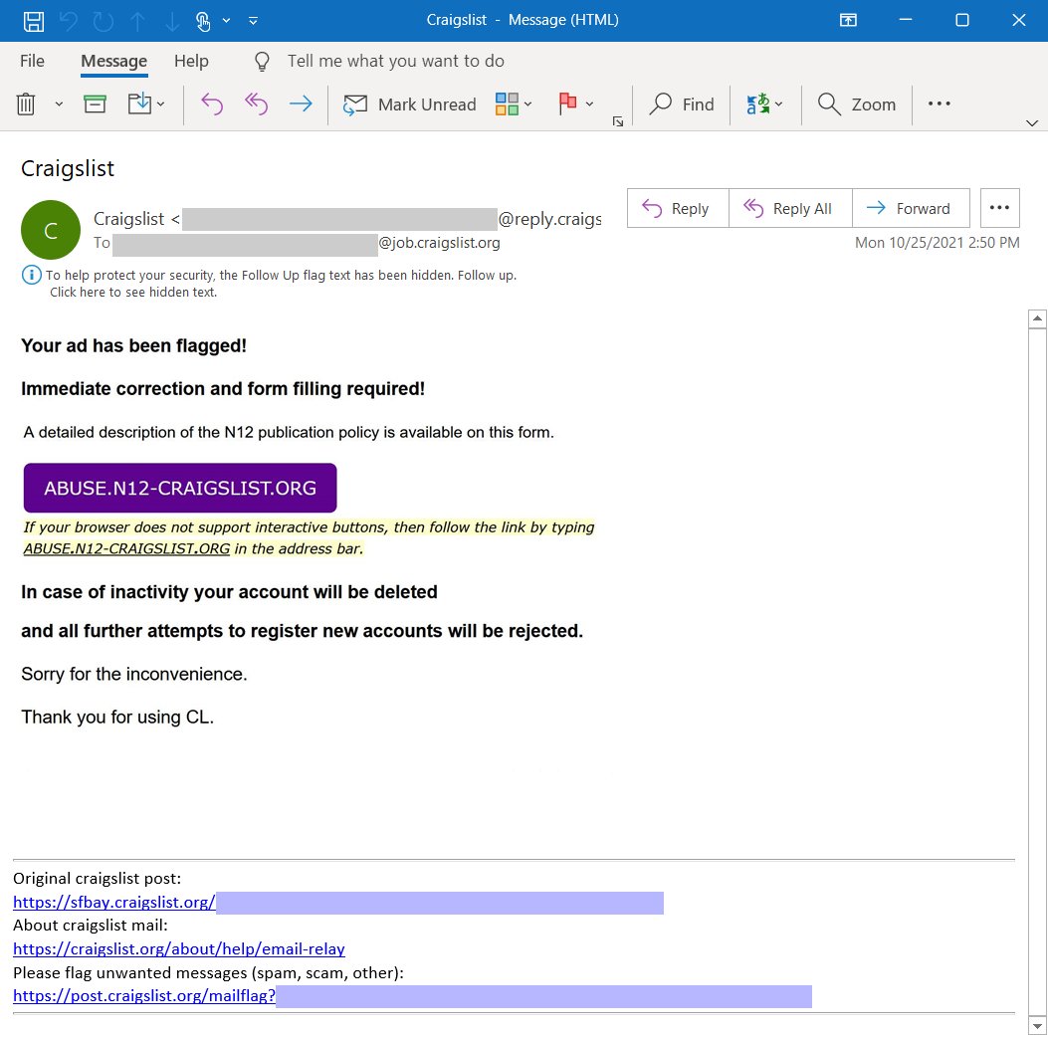Viewport: 1048px width, 1037px height.
Task: Click the message body scrollbar down arrow
Action: 1038,1025
